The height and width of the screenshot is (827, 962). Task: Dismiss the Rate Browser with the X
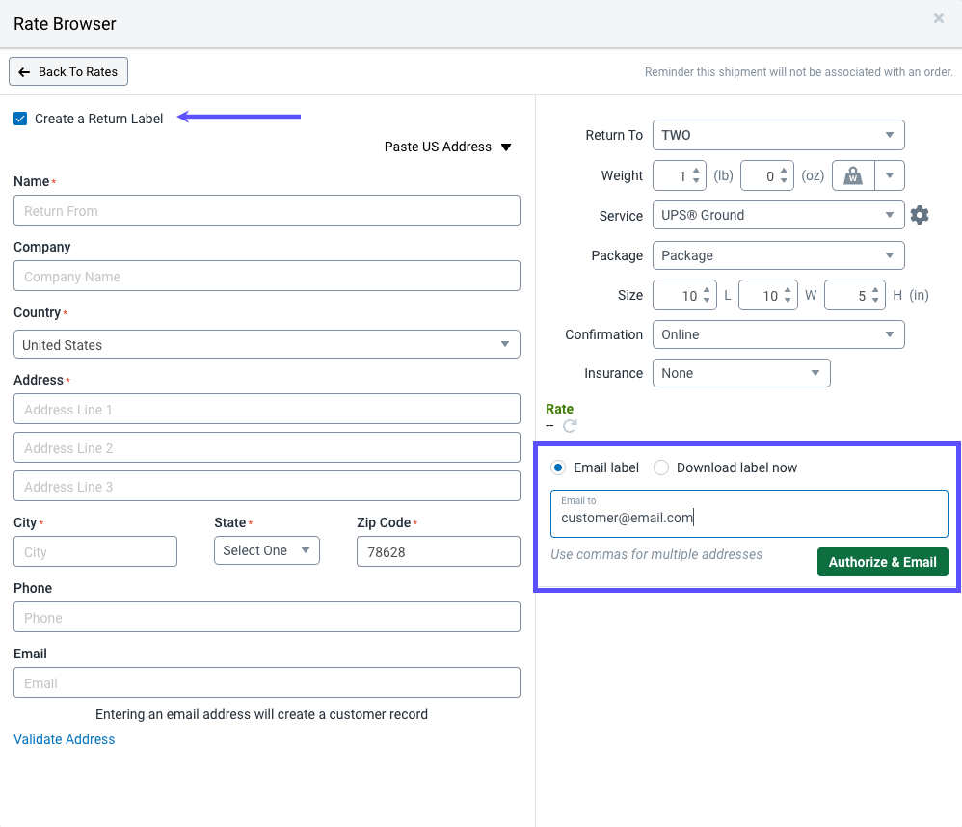point(939,18)
